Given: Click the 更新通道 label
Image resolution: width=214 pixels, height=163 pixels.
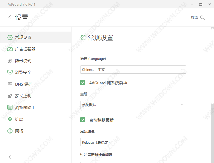Looking at the screenshot, I should [x=87, y=131].
